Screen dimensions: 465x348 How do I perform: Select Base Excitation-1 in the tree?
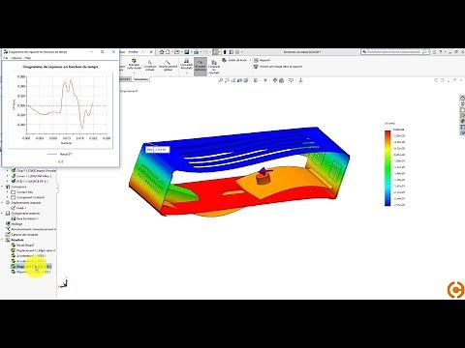tap(24, 218)
